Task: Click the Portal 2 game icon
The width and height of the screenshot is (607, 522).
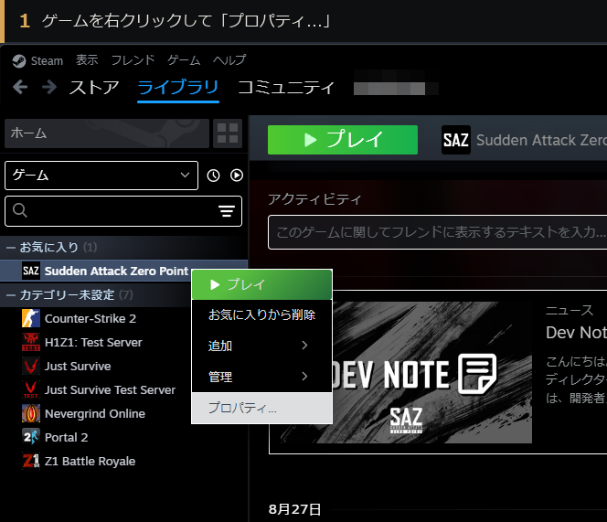Action: (31, 437)
